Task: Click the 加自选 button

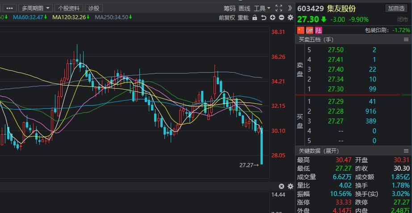Action: 396,8
